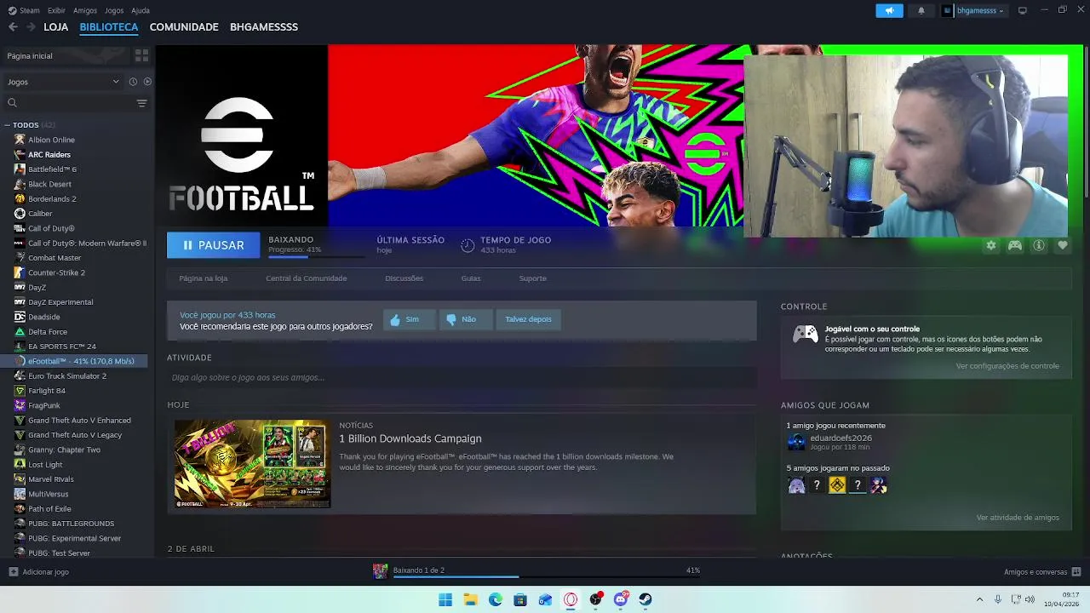Image resolution: width=1090 pixels, height=613 pixels.
Task: Select Counter-Strike 2 in library
Action: (56, 272)
